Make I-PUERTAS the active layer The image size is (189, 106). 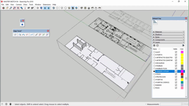(154, 79)
